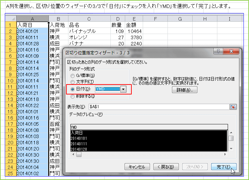249x180 pixels.
Task: Click cell A4 containing 20140128
Action: tap(32, 43)
